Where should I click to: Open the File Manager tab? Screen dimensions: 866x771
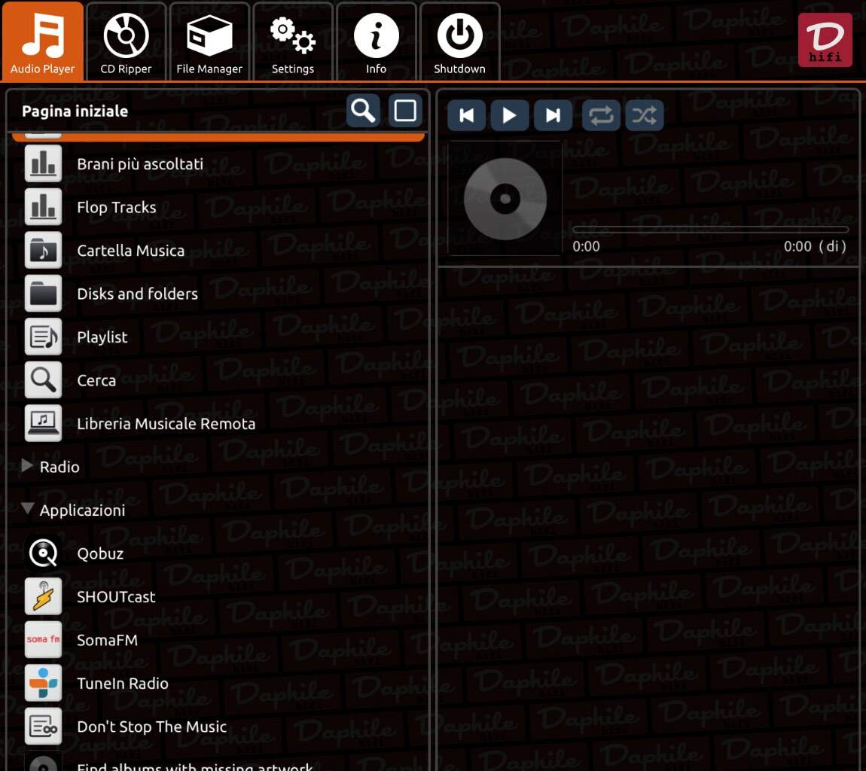[x=209, y=41]
